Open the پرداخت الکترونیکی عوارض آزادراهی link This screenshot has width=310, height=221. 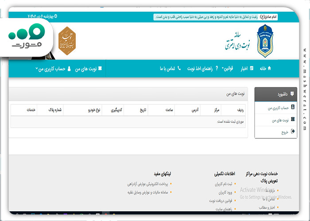[x=147, y=184]
